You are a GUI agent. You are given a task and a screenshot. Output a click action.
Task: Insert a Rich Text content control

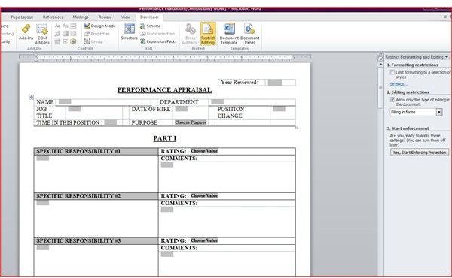58,26
